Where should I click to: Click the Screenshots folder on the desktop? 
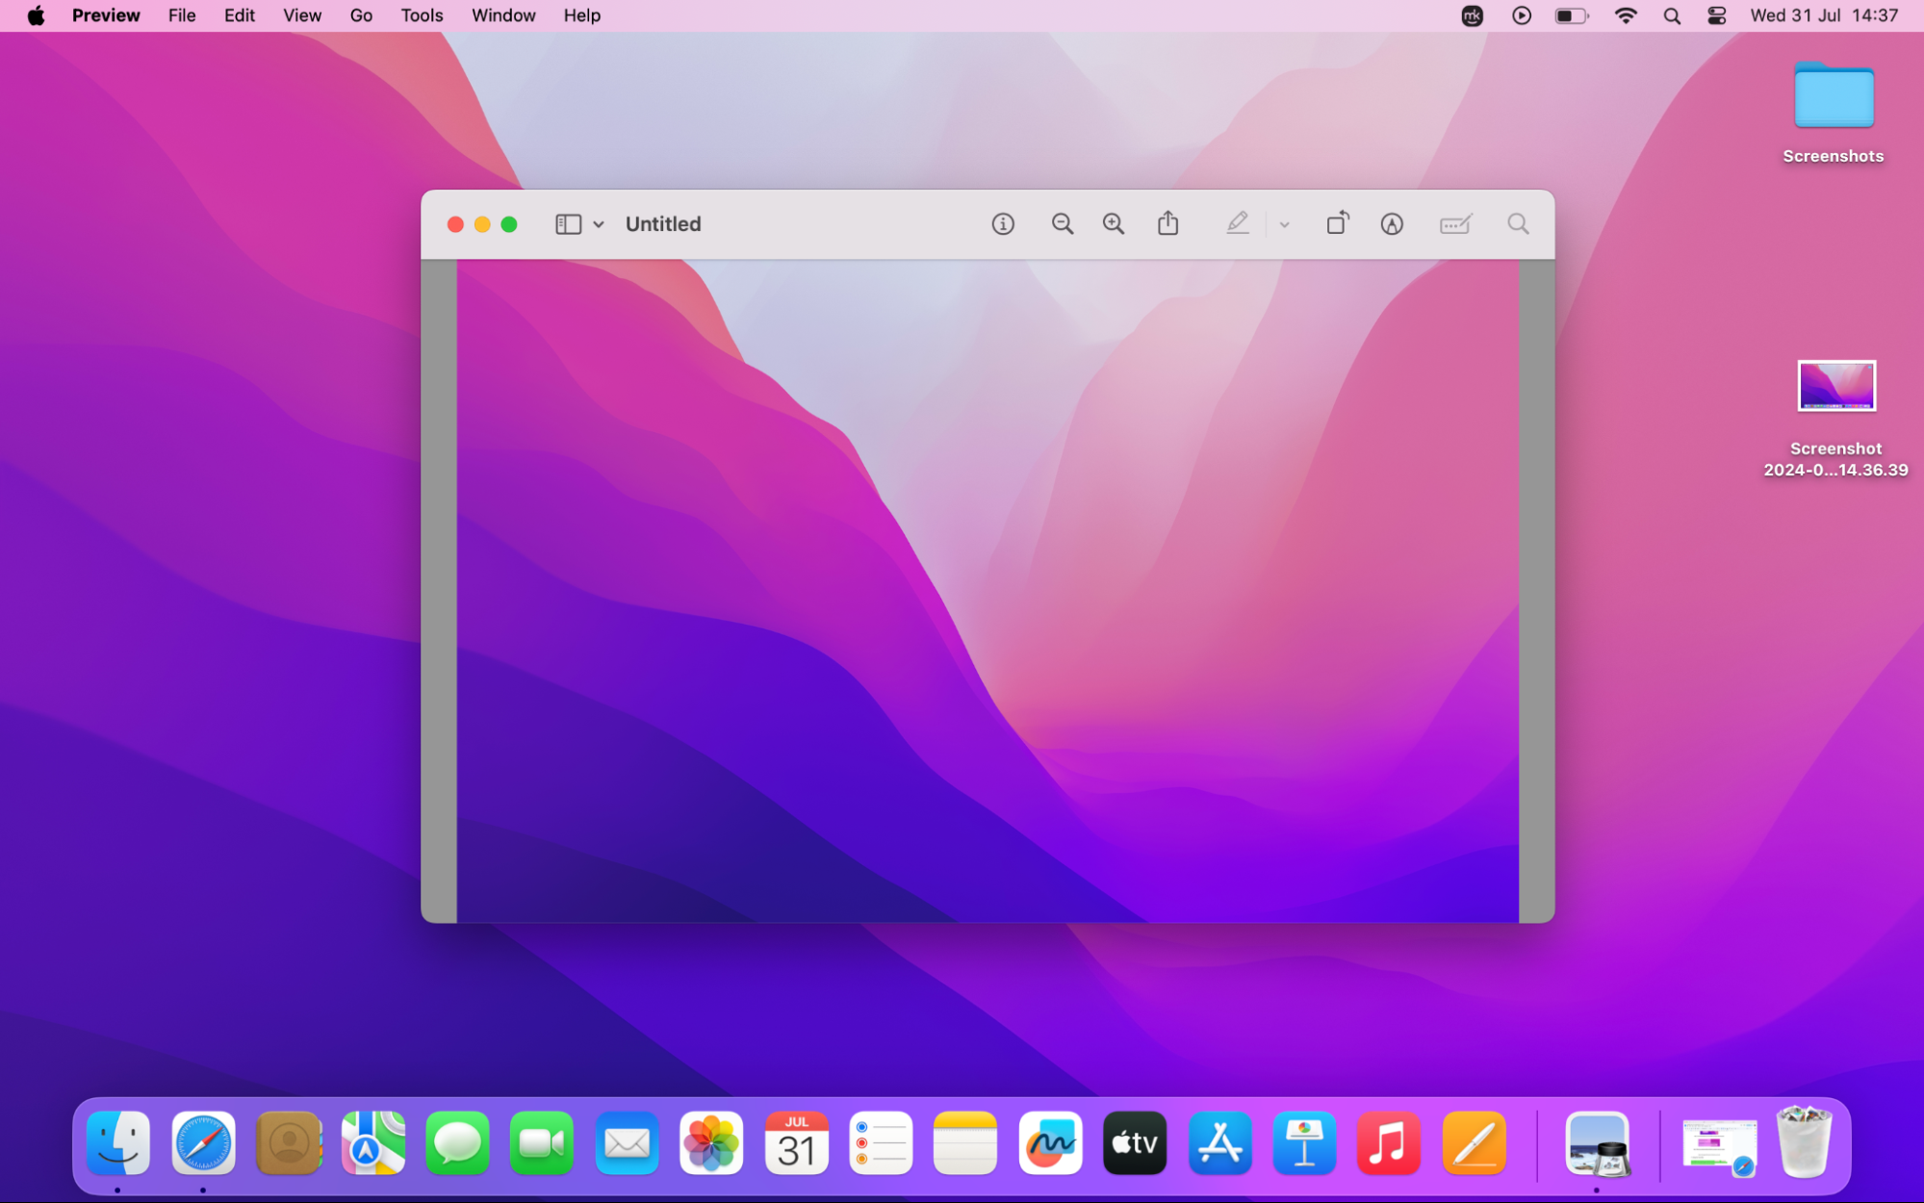point(1833,96)
